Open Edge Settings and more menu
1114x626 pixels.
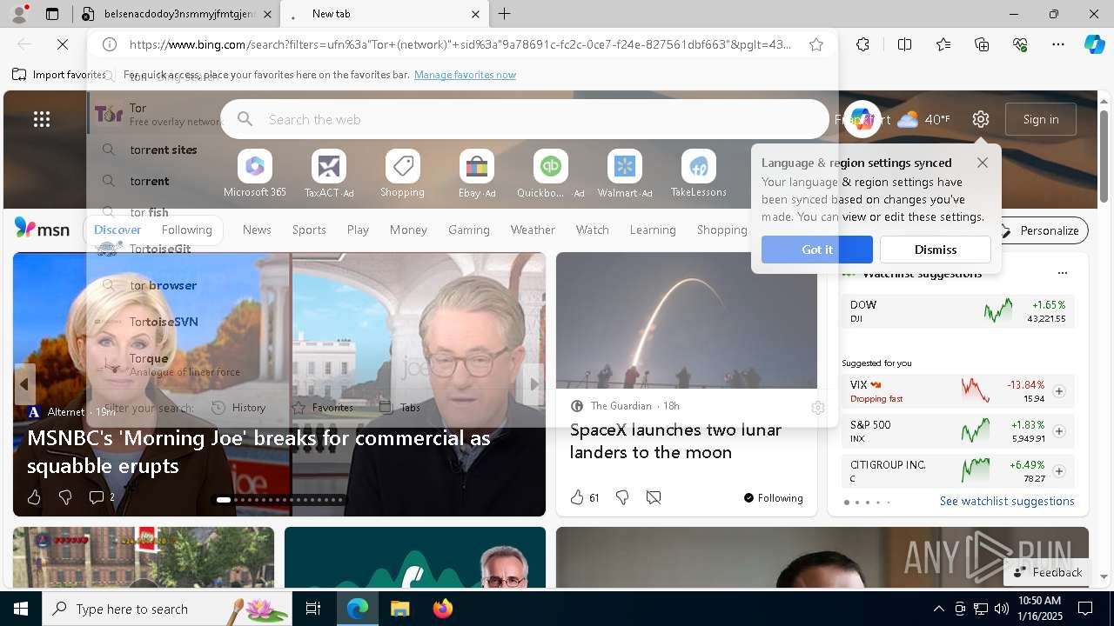[x=1058, y=44]
